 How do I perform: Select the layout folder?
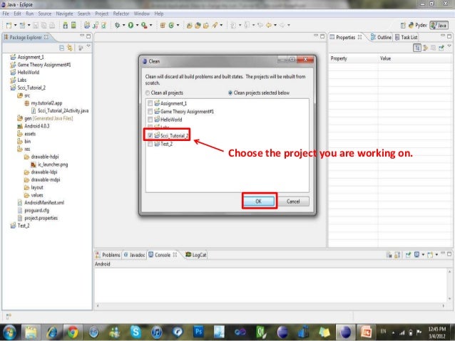coord(34,187)
